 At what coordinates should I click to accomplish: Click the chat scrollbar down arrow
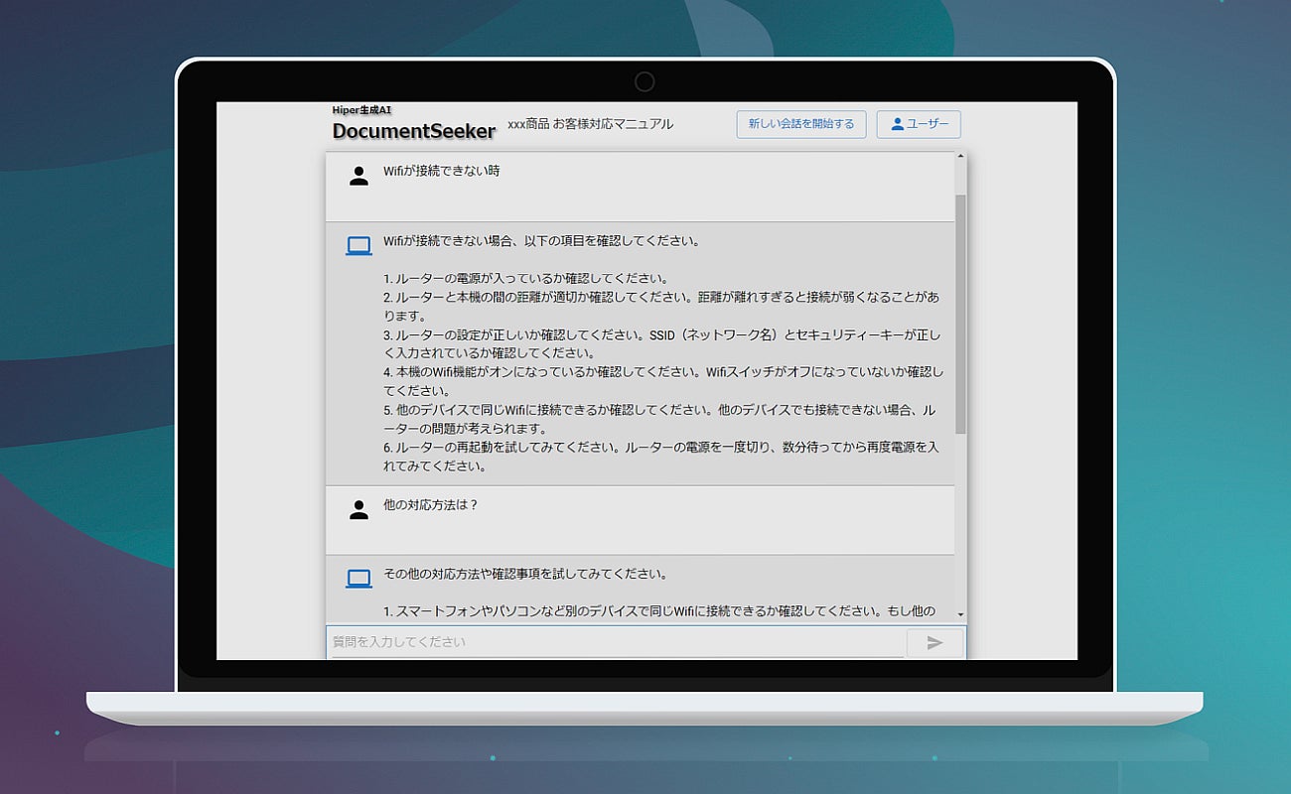[960, 615]
